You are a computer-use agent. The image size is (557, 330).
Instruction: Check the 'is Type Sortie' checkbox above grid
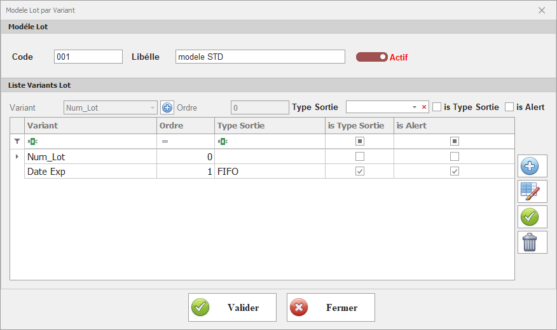(x=437, y=107)
